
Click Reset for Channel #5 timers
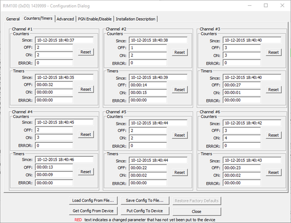179,172
